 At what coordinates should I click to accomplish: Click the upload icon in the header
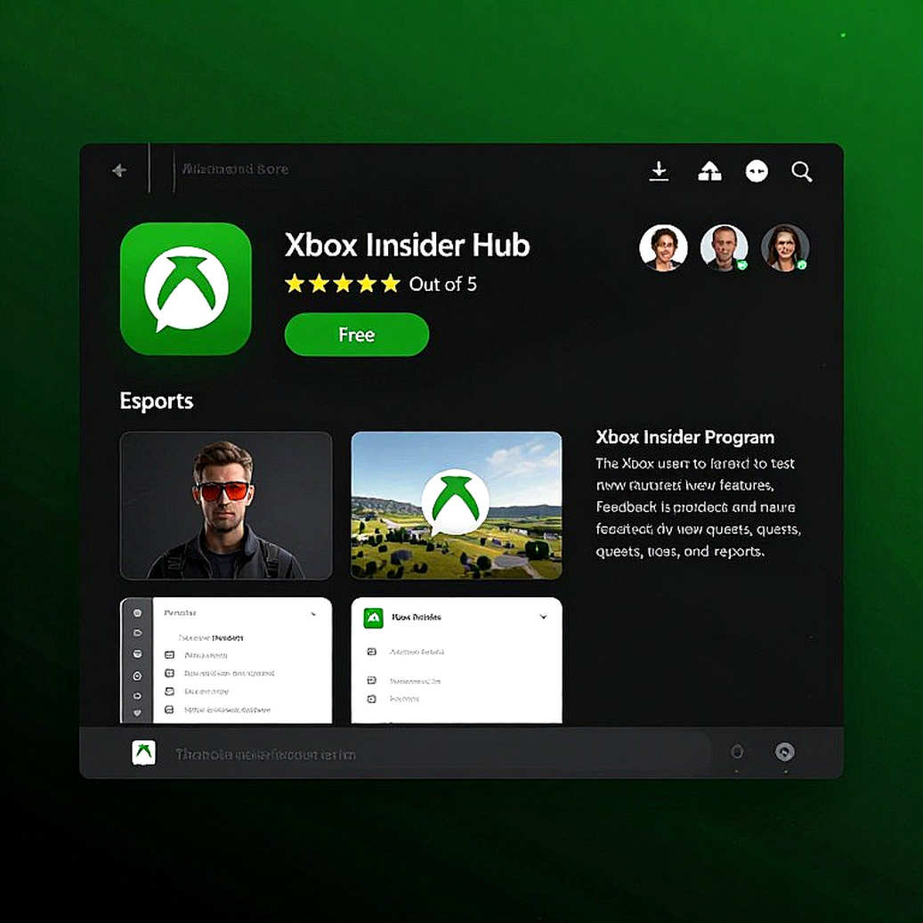709,171
